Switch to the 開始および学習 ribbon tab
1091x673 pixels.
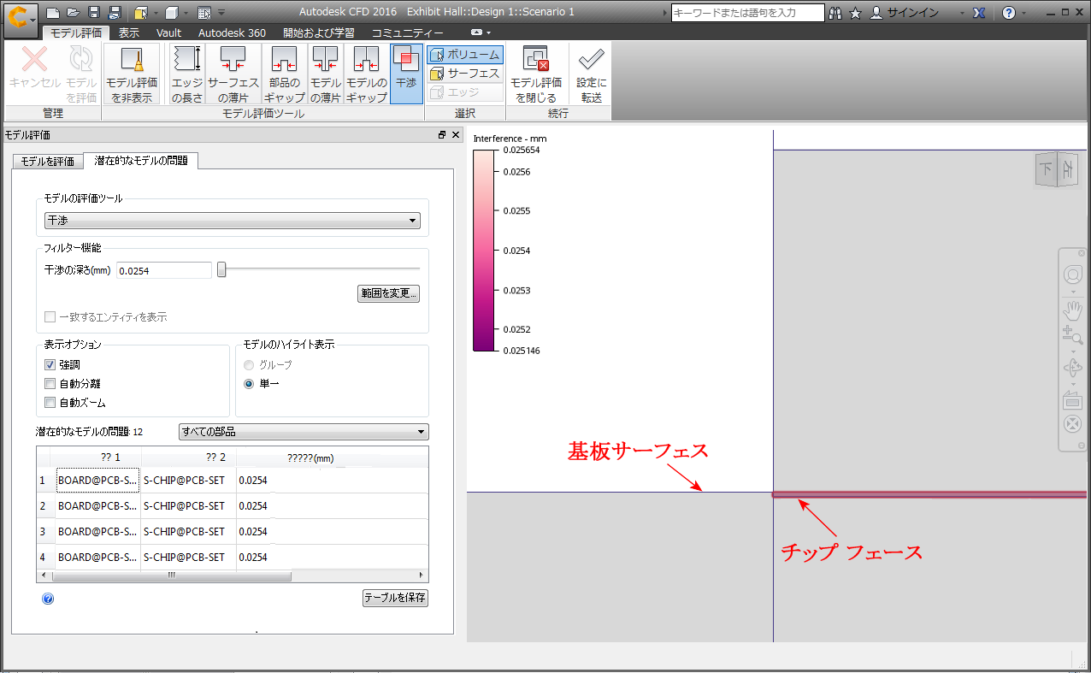tap(319, 32)
